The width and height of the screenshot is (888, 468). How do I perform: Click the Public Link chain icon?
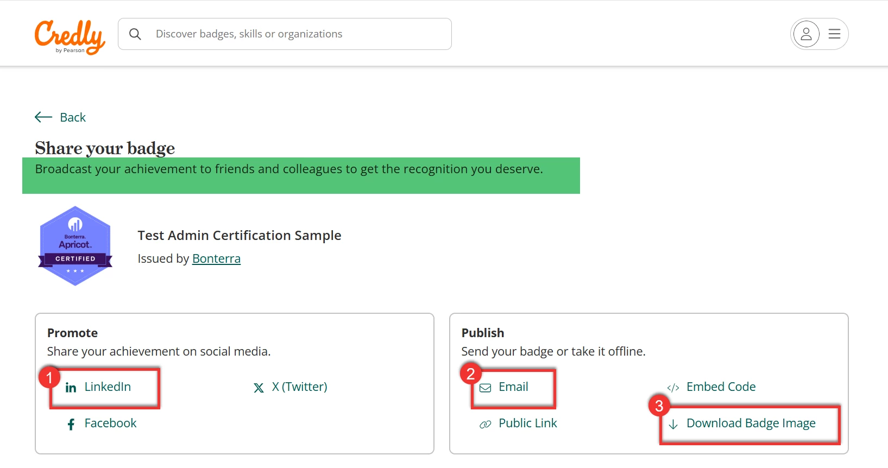pyautogui.click(x=485, y=424)
